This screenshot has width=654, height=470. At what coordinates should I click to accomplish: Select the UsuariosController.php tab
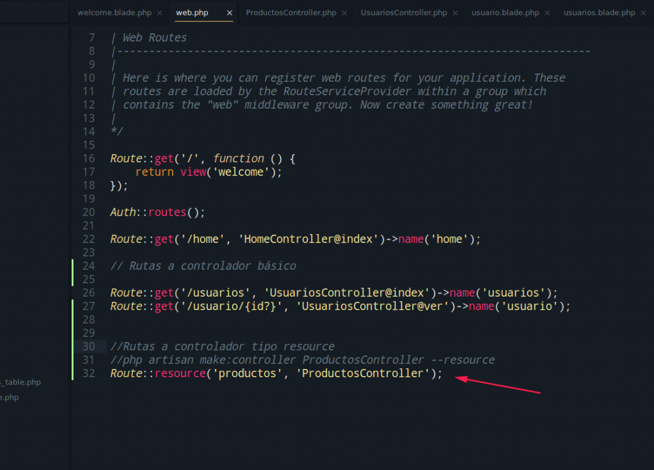pyautogui.click(x=404, y=13)
